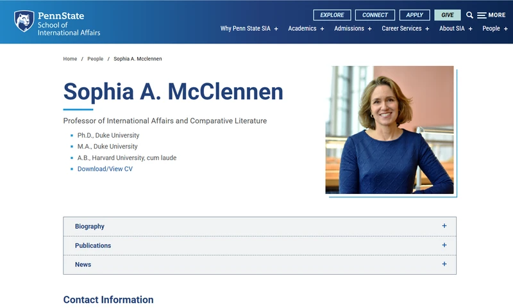Click 'Sophia A. Mcclennen' breadcrumb text
This screenshot has height=308, width=513.
[x=138, y=59]
